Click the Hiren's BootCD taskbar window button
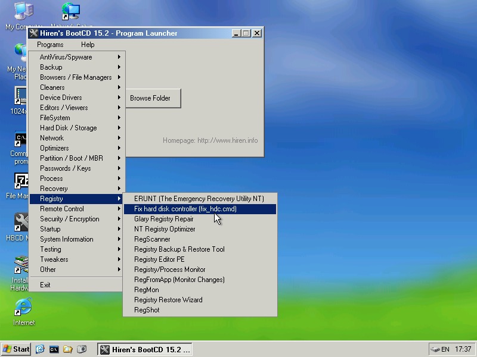The width and height of the screenshot is (477, 357). pos(145,349)
